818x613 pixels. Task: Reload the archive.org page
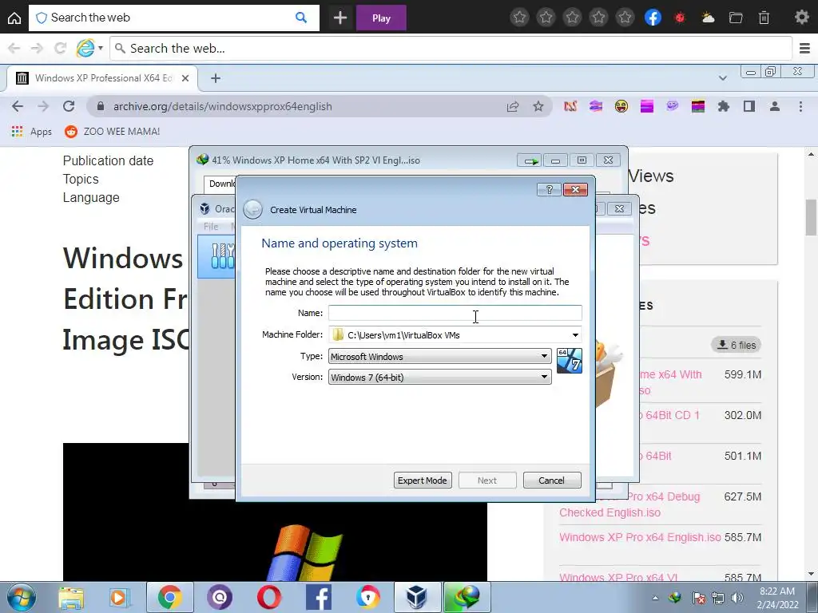[69, 106]
